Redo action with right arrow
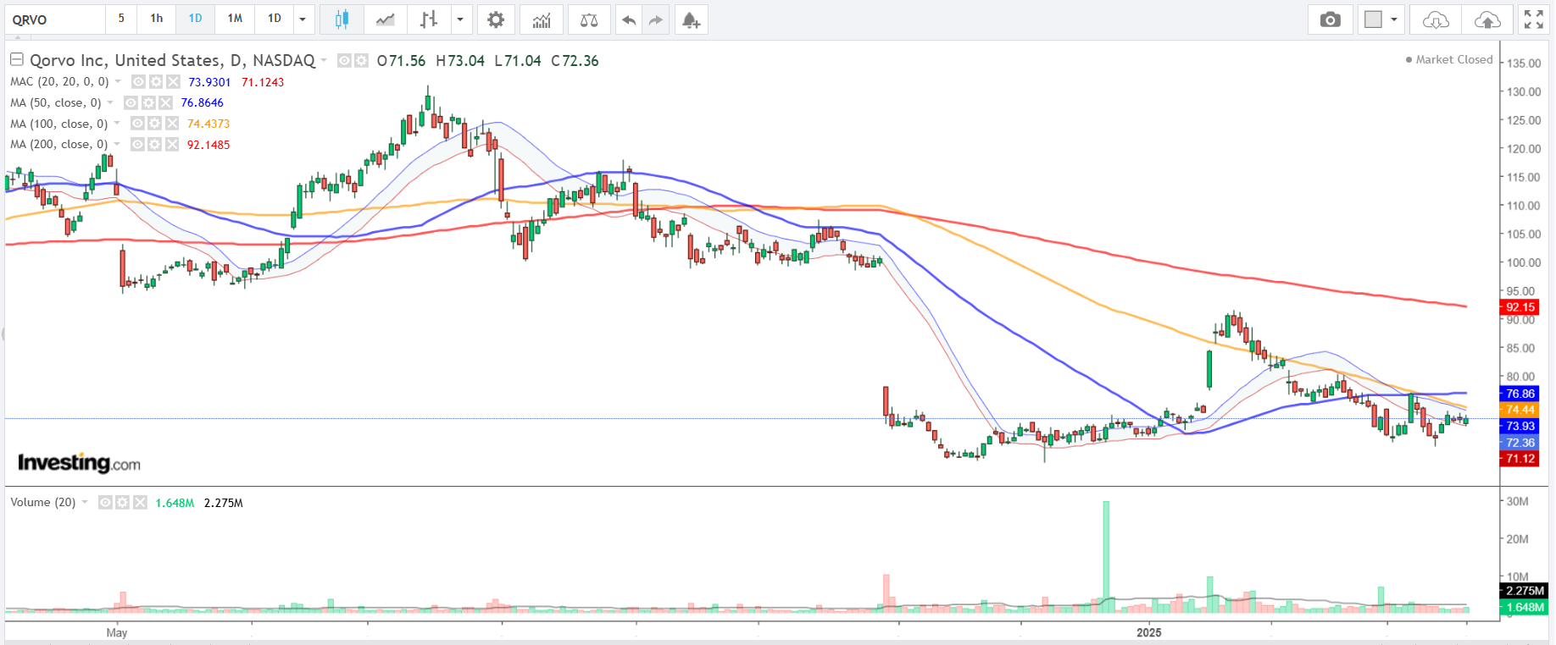The height and width of the screenshot is (645, 1556). (655, 19)
